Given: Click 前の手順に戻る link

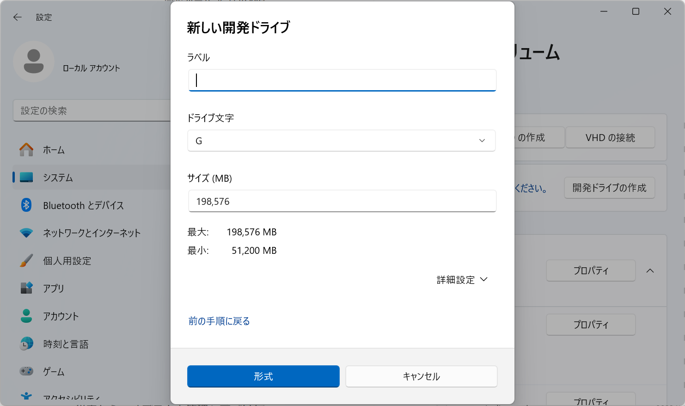Looking at the screenshot, I should pos(219,321).
